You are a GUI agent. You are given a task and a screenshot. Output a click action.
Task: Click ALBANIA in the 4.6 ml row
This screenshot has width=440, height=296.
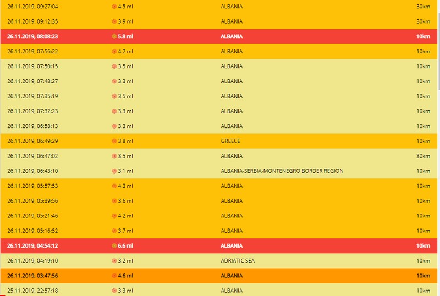(232, 276)
